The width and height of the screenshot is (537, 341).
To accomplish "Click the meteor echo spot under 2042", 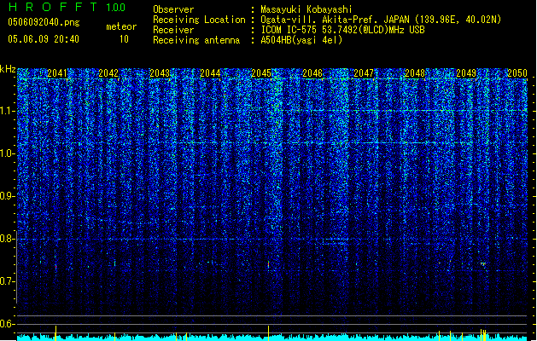I will click(114, 263).
